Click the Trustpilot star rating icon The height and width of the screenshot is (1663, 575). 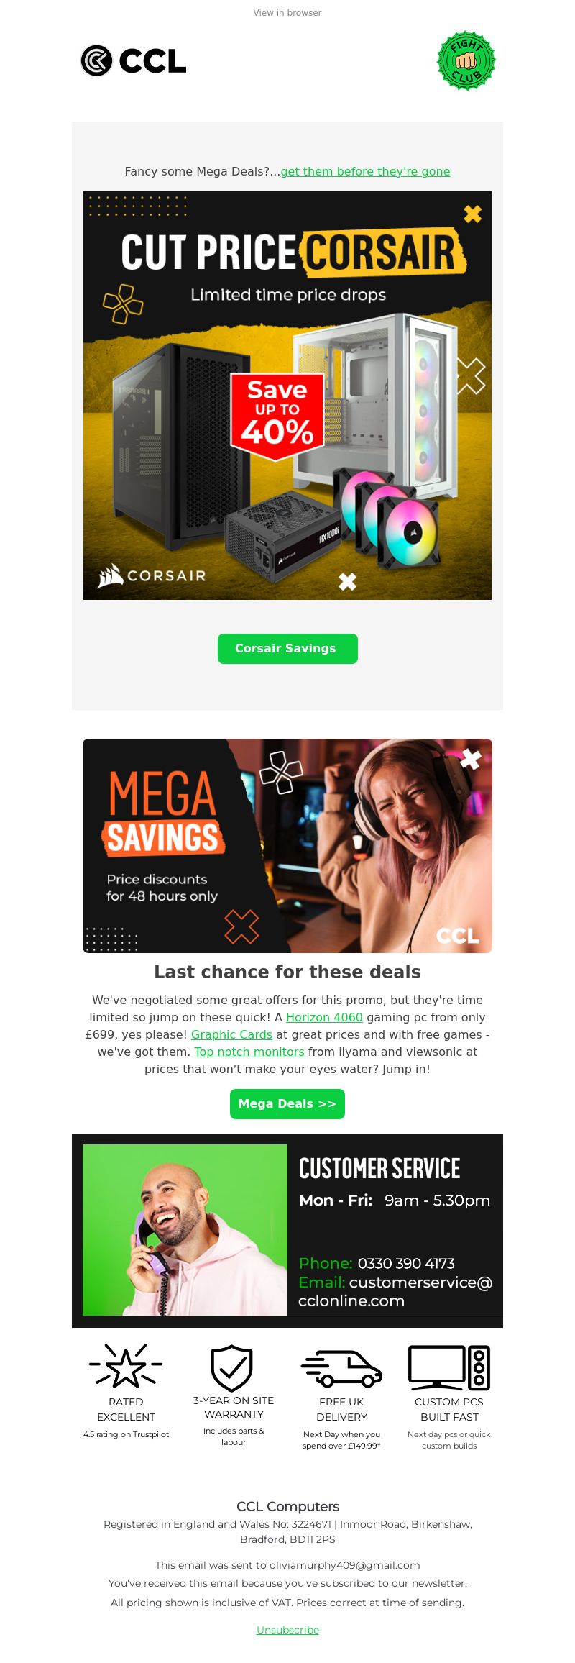(x=126, y=1365)
